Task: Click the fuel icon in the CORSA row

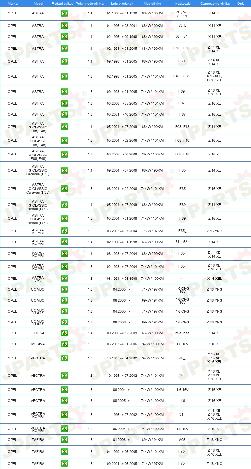Action: click(65, 333)
